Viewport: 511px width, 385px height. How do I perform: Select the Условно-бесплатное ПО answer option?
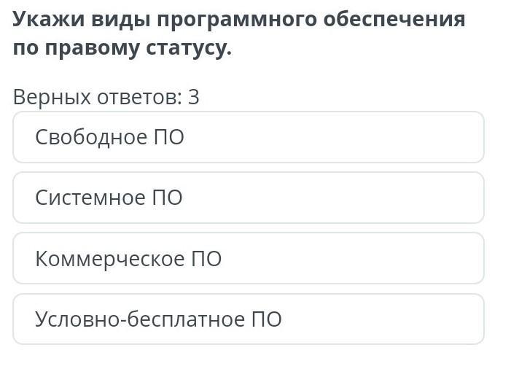point(249,319)
